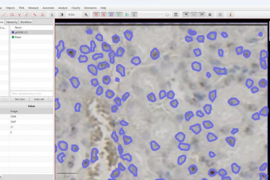Switch to the Workflow tab
Viewport: 270px width, 180px height.
click(x=26, y=22)
